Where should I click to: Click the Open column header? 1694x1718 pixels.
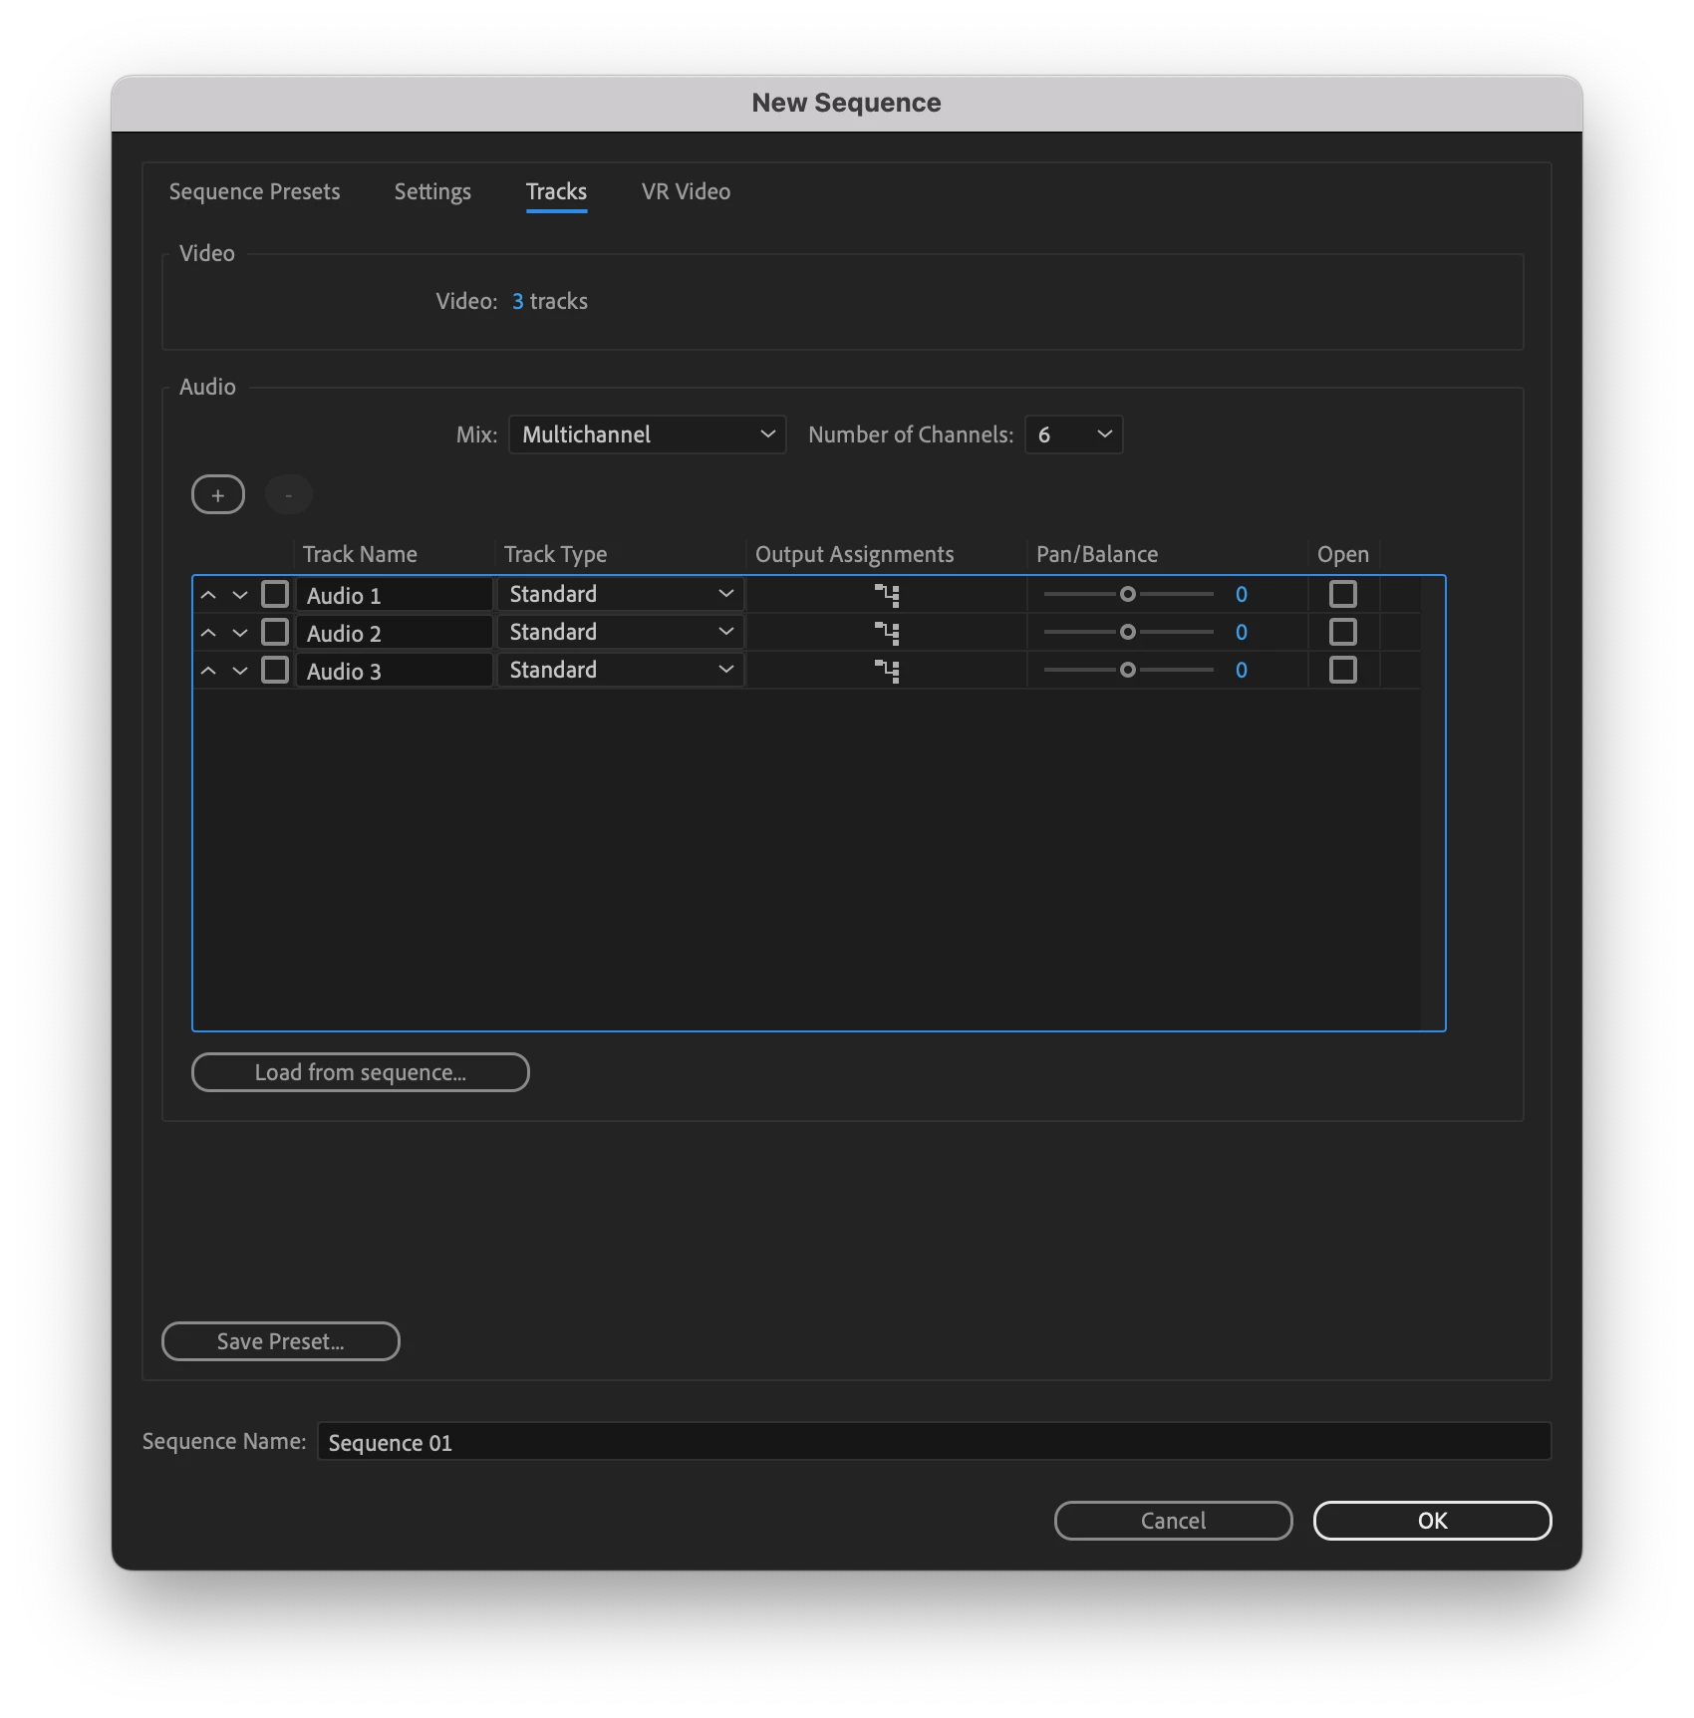pos(1343,554)
